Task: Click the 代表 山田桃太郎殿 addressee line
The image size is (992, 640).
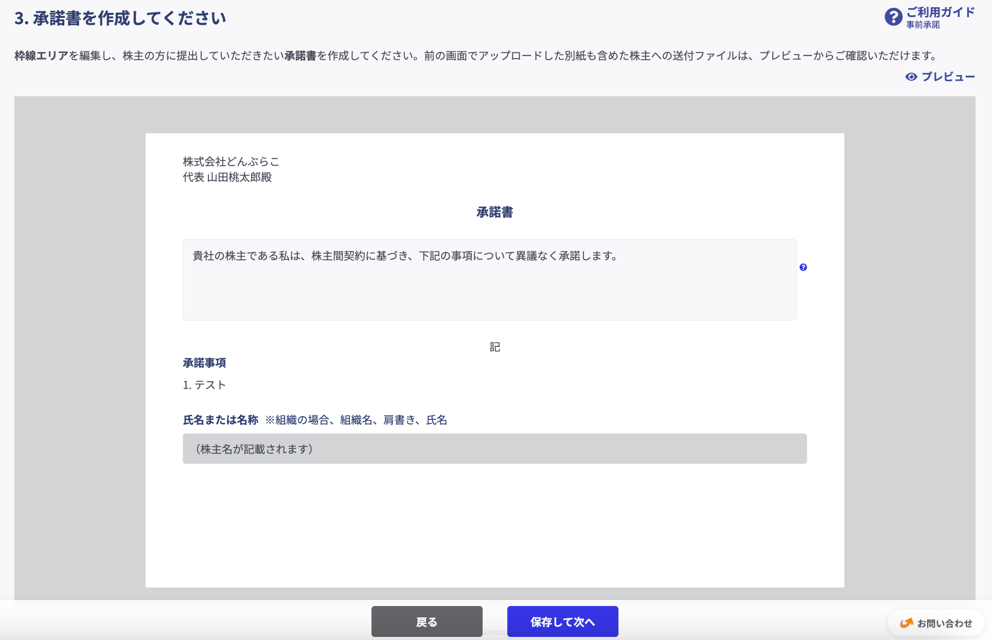Action: pyautogui.click(x=227, y=177)
